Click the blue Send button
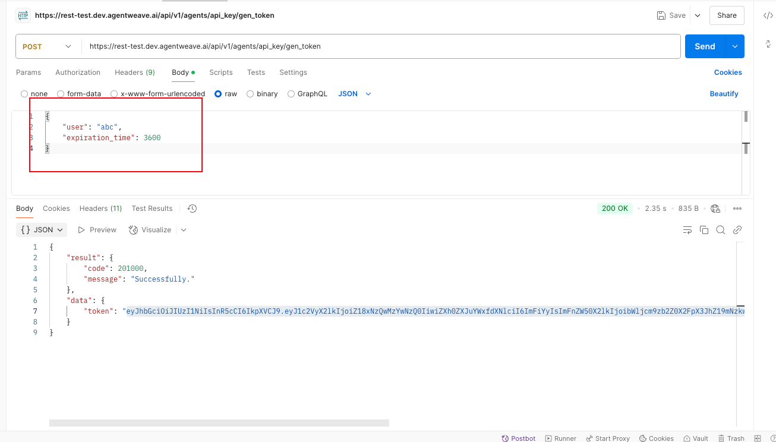The width and height of the screenshot is (776, 442). [x=705, y=46]
